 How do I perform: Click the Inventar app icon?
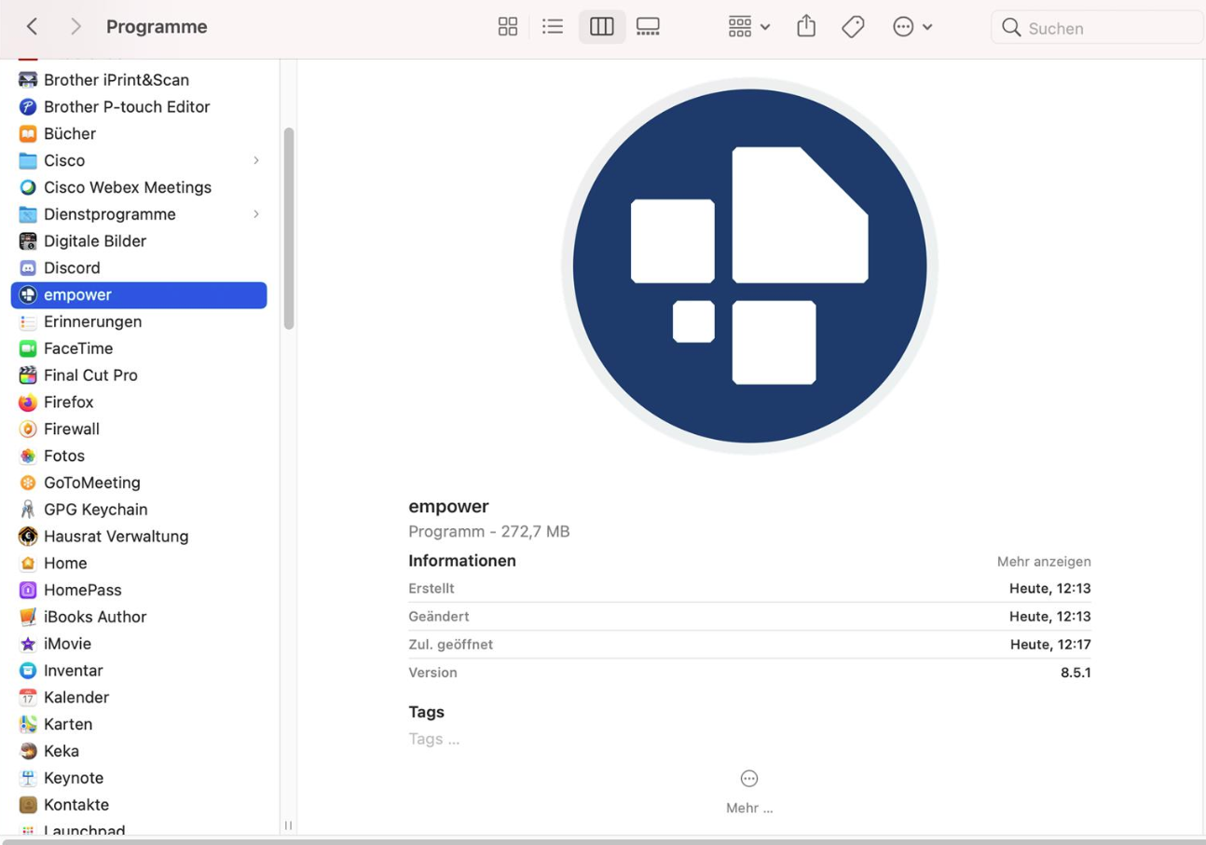(28, 671)
